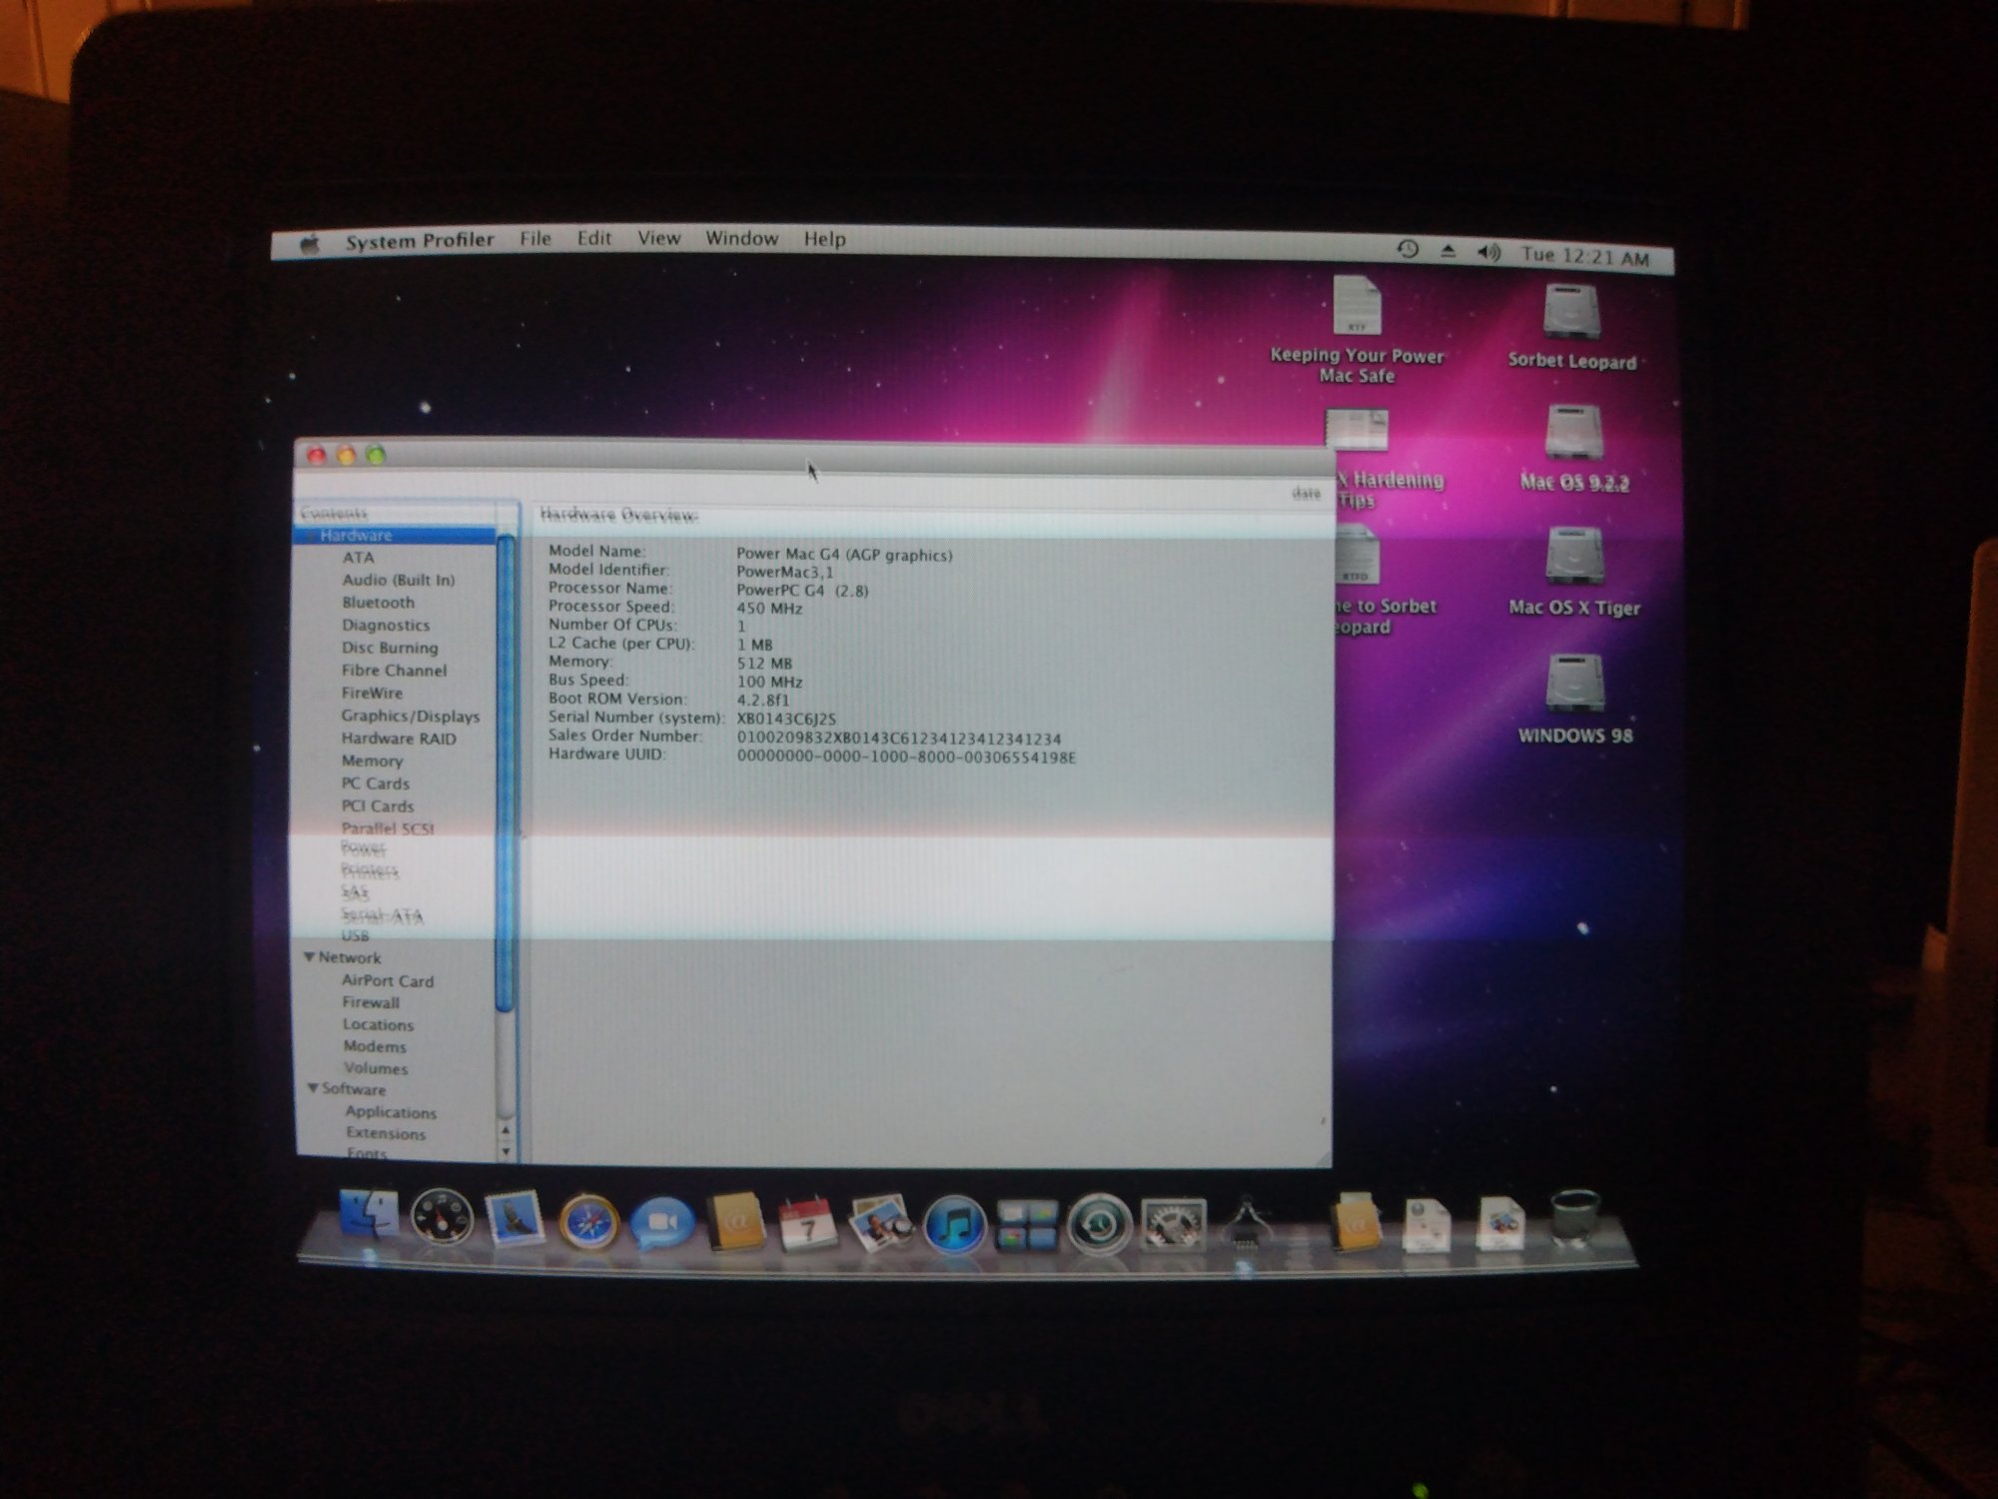This screenshot has width=1998, height=1499.
Task: Select Memory in the hardware list
Action: 372,761
